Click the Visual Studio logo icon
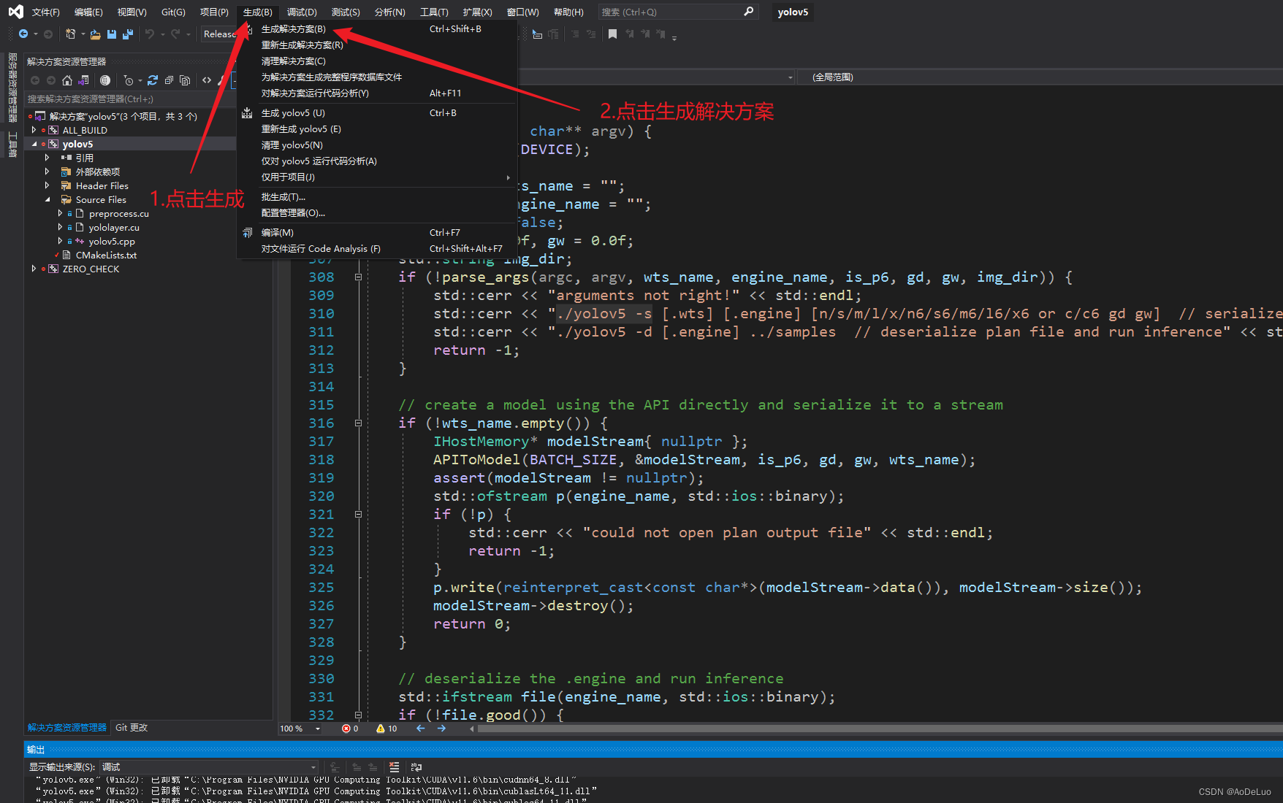The height and width of the screenshot is (803, 1283). tap(15, 12)
